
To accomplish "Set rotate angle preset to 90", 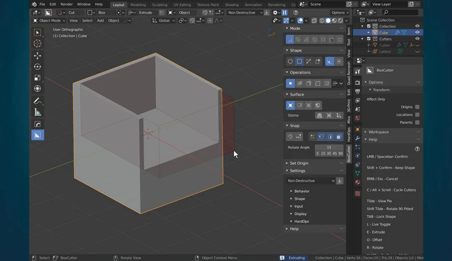I will point(341,154).
